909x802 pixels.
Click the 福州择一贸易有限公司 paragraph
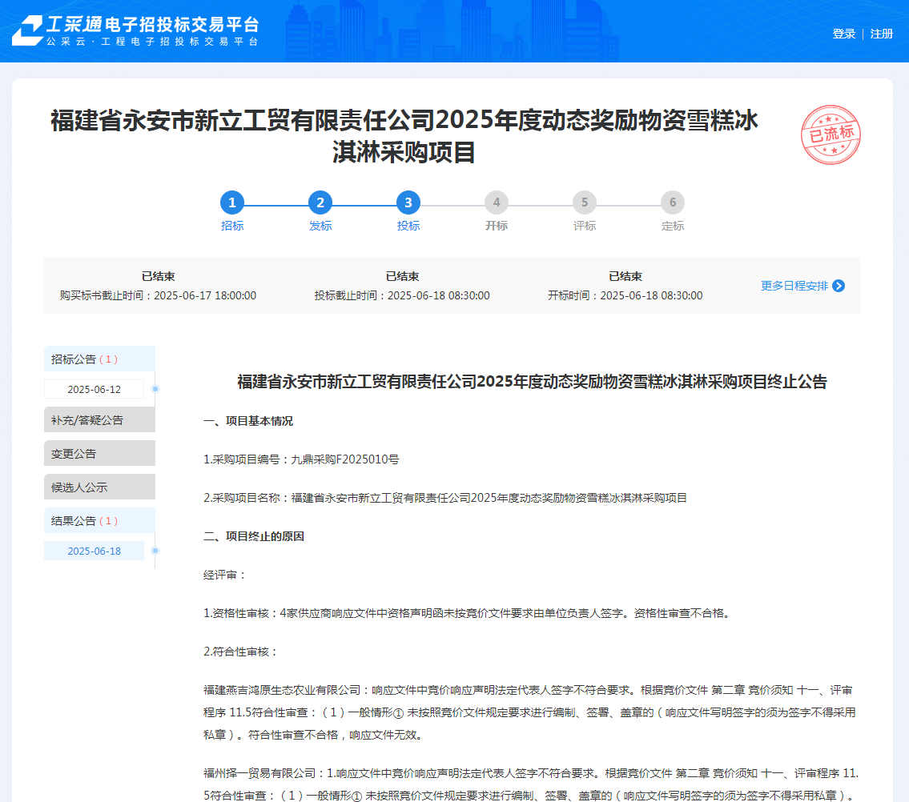(x=531, y=784)
